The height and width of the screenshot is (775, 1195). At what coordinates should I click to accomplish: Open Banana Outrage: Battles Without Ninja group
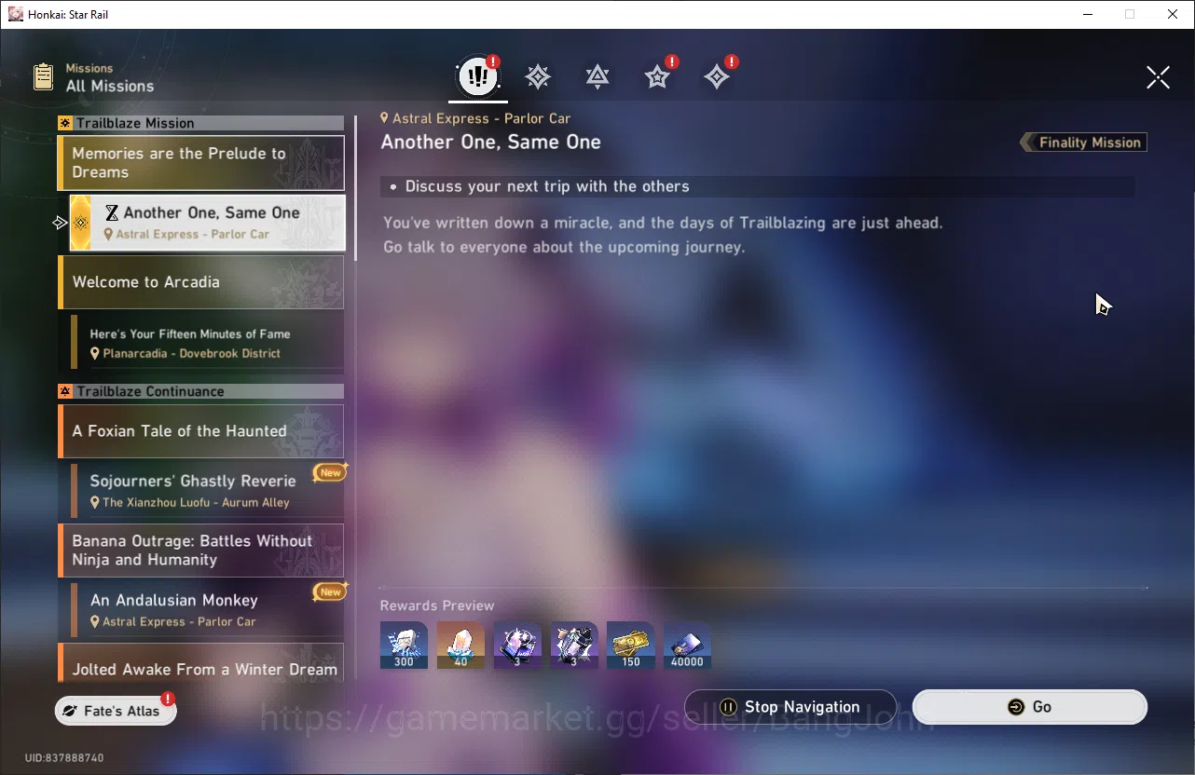tap(201, 551)
